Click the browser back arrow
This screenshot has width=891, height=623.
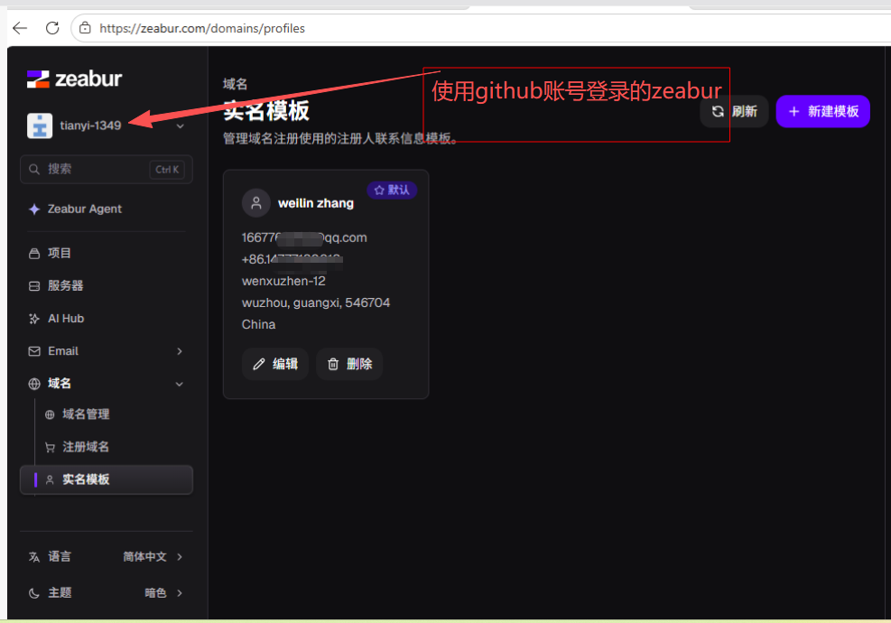[x=20, y=28]
